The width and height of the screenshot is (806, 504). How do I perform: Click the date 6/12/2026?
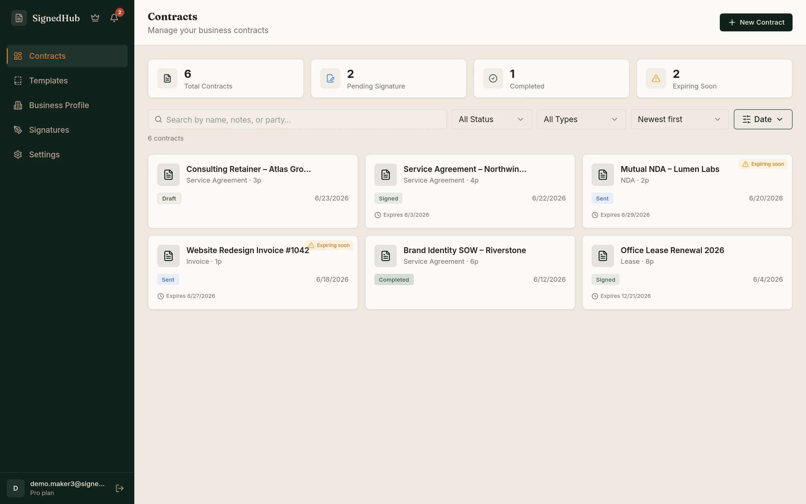click(x=550, y=280)
